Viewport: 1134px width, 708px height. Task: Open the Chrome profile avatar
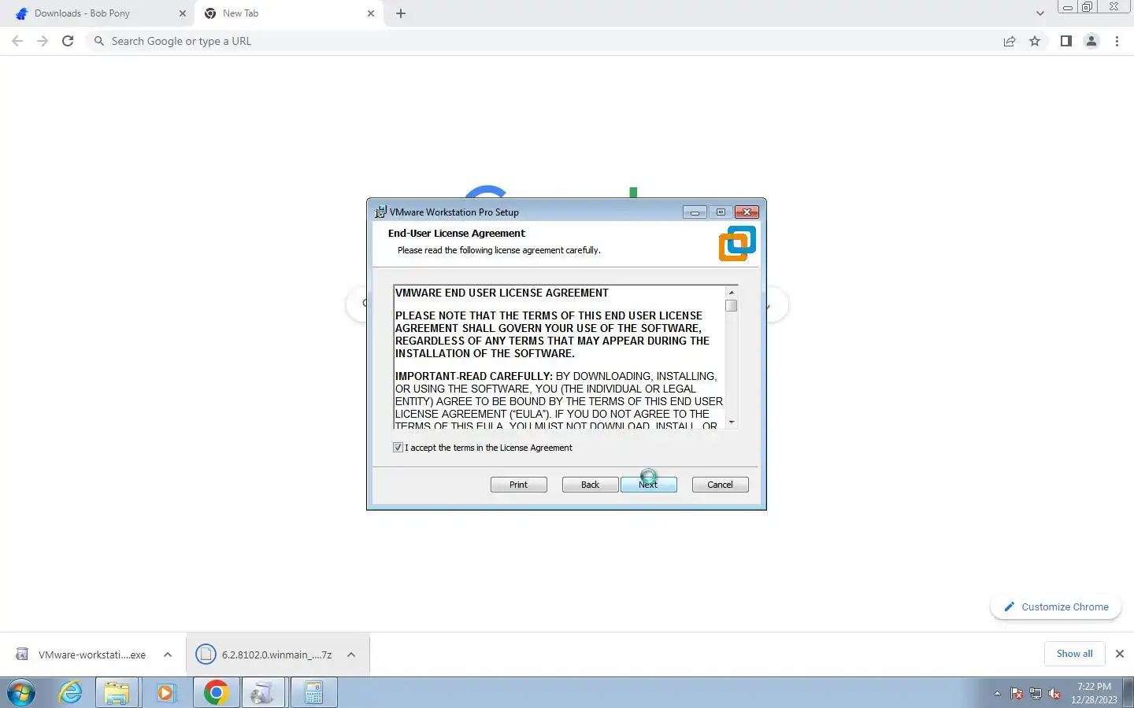point(1091,41)
